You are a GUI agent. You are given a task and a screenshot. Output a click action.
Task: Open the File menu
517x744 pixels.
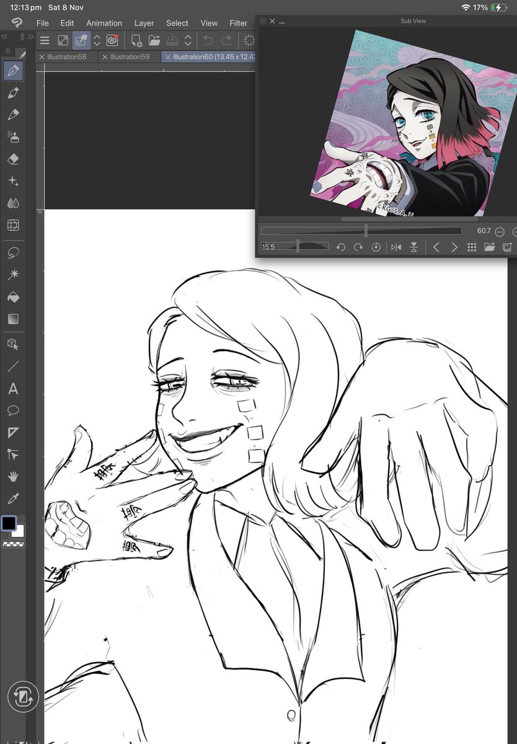tap(42, 23)
